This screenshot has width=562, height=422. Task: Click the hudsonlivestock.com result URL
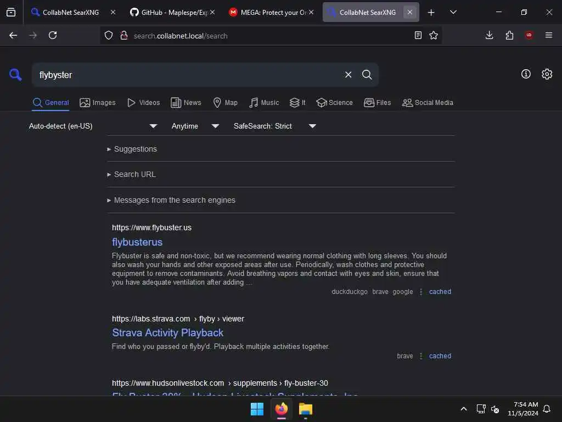pyautogui.click(x=220, y=383)
